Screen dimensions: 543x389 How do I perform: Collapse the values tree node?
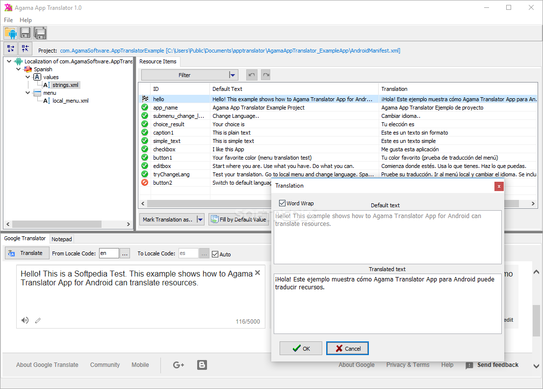click(27, 77)
